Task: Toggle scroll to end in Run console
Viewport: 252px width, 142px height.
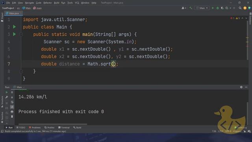Action: click(12, 107)
